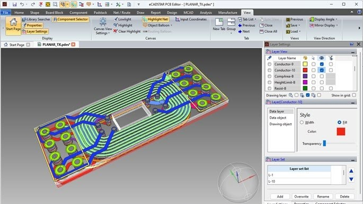Select the Fill style radio button

coord(339,122)
